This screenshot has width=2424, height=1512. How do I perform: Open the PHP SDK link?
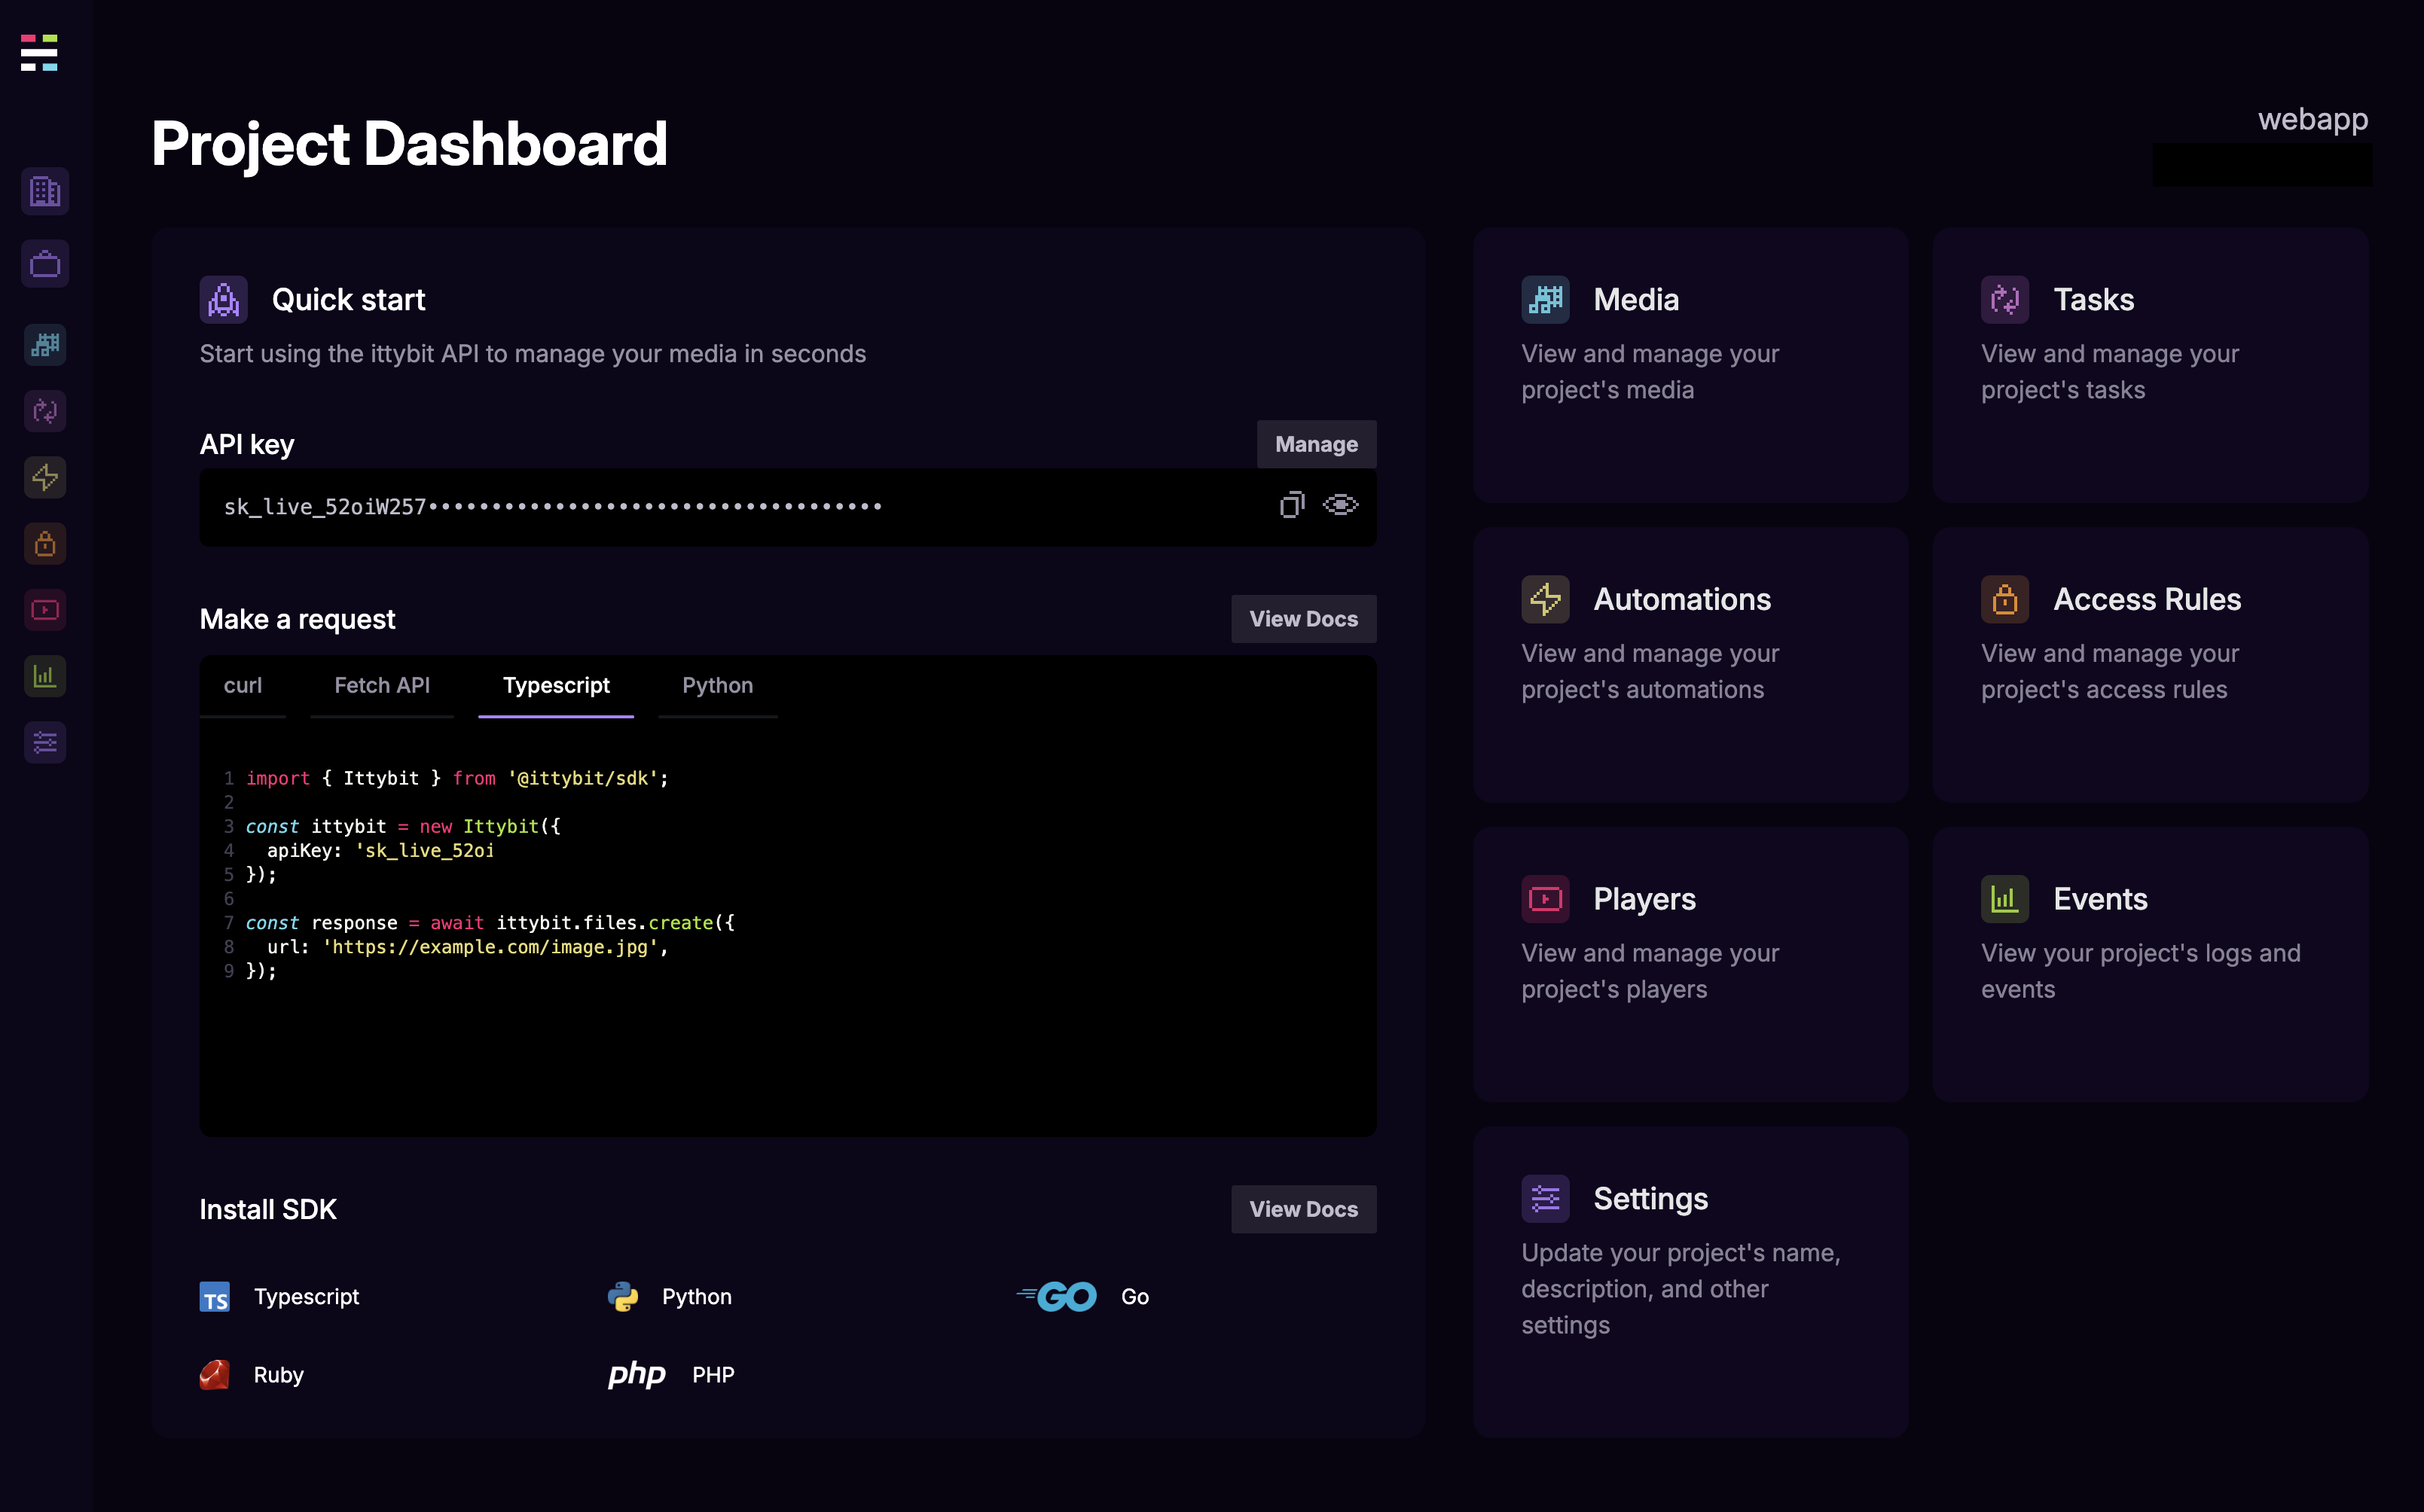713,1375
